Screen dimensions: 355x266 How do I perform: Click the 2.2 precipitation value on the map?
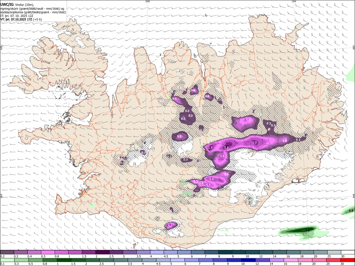[226, 147]
